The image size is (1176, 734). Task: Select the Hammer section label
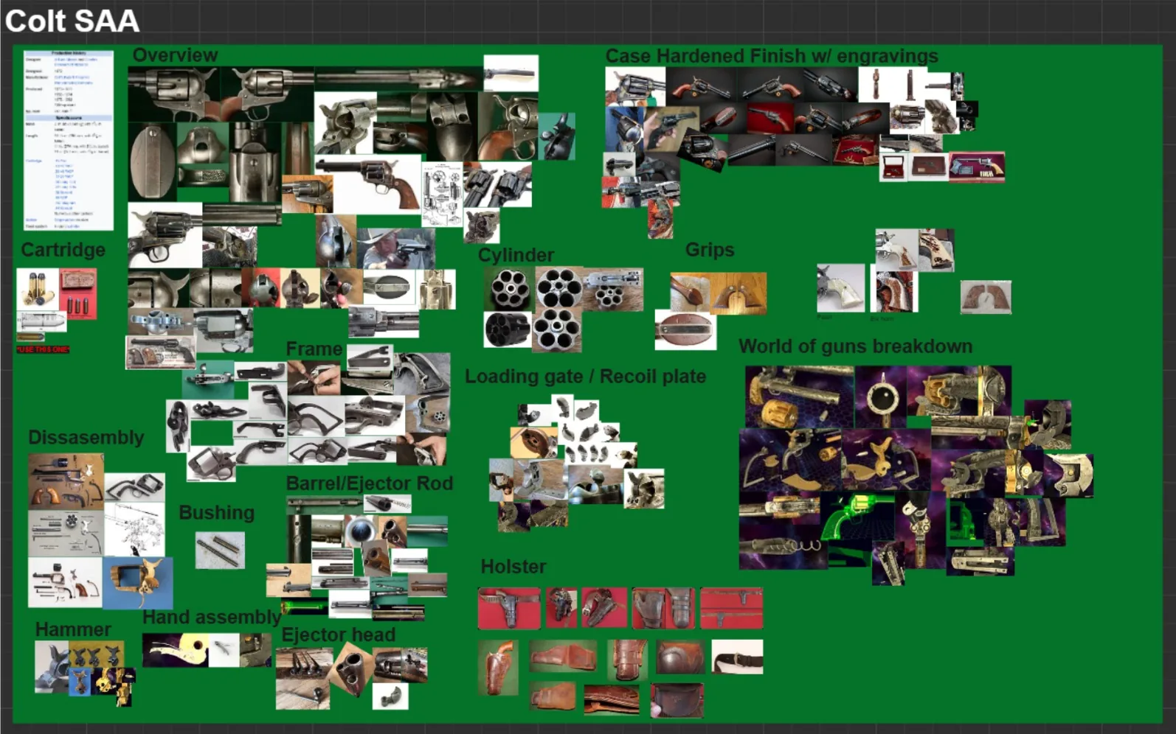[x=73, y=629]
